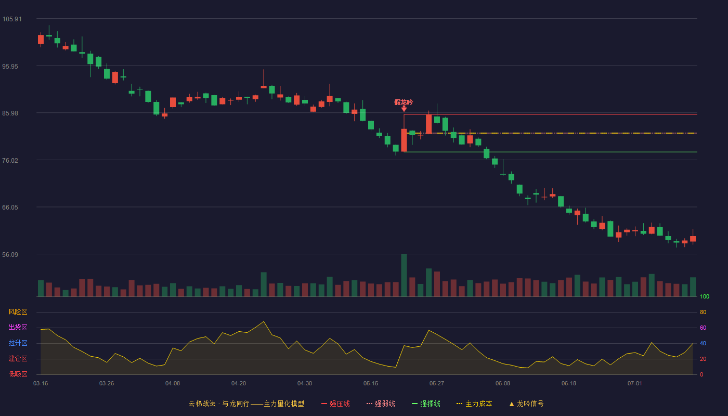Image resolution: width=728 pixels, height=416 pixels.
Task: Toggle the 主力成本 legend entry
Action: [474, 404]
